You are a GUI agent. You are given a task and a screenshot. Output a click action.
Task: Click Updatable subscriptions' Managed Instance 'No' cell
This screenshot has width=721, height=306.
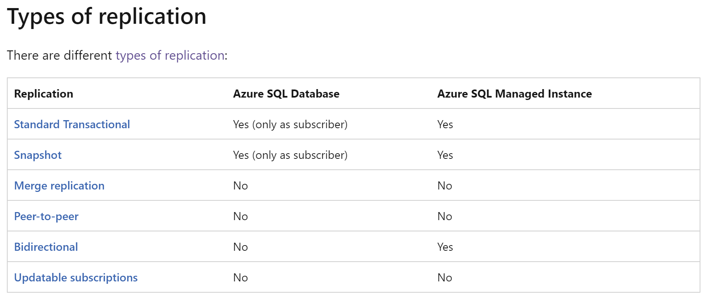(x=445, y=278)
